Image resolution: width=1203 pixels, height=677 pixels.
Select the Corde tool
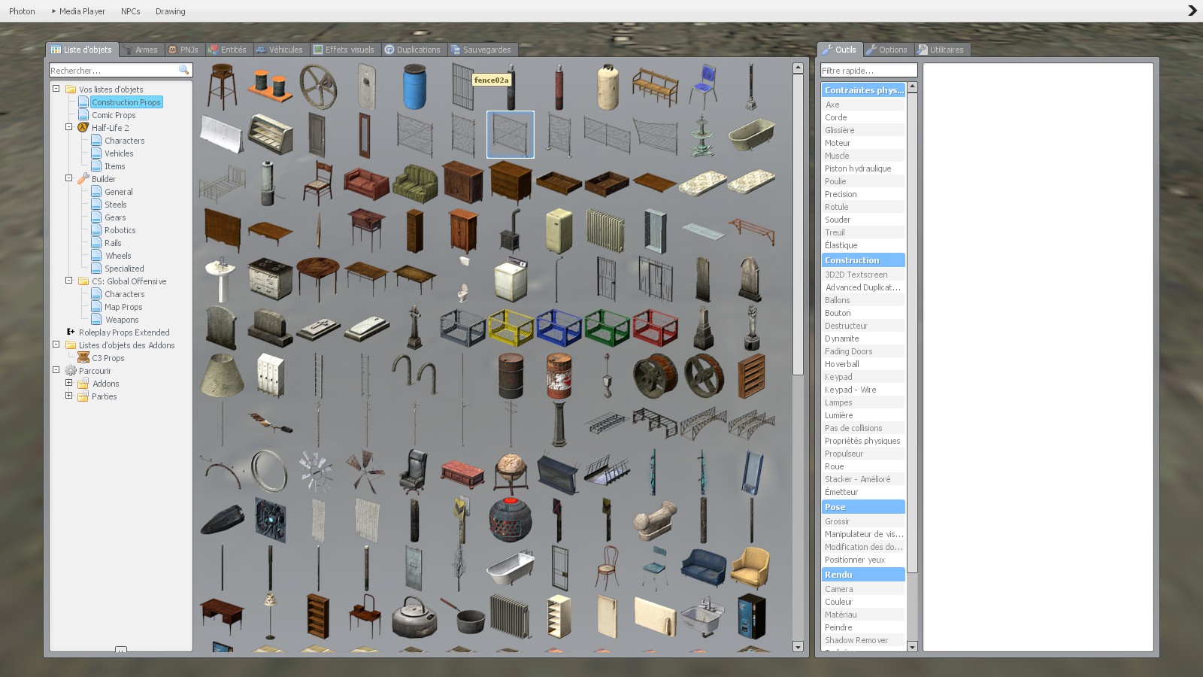coord(863,117)
